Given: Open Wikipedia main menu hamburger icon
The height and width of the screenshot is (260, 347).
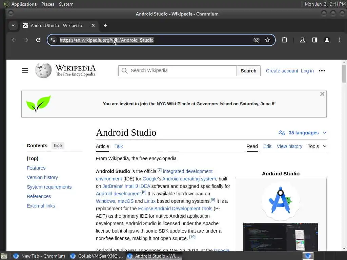Looking at the screenshot, I should [x=25, y=71].
